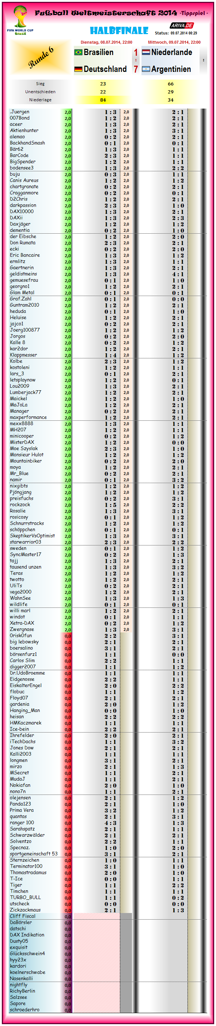Select player Canis Aureus
The height and width of the screenshot is (1026, 216).
tap(24, 180)
